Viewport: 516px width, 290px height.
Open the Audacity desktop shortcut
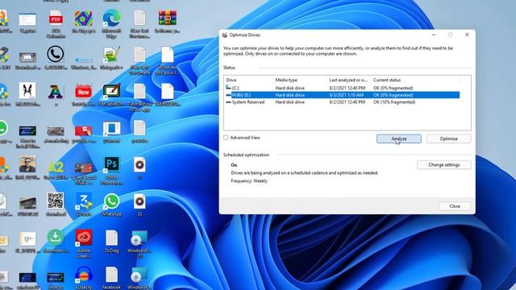click(83, 275)
